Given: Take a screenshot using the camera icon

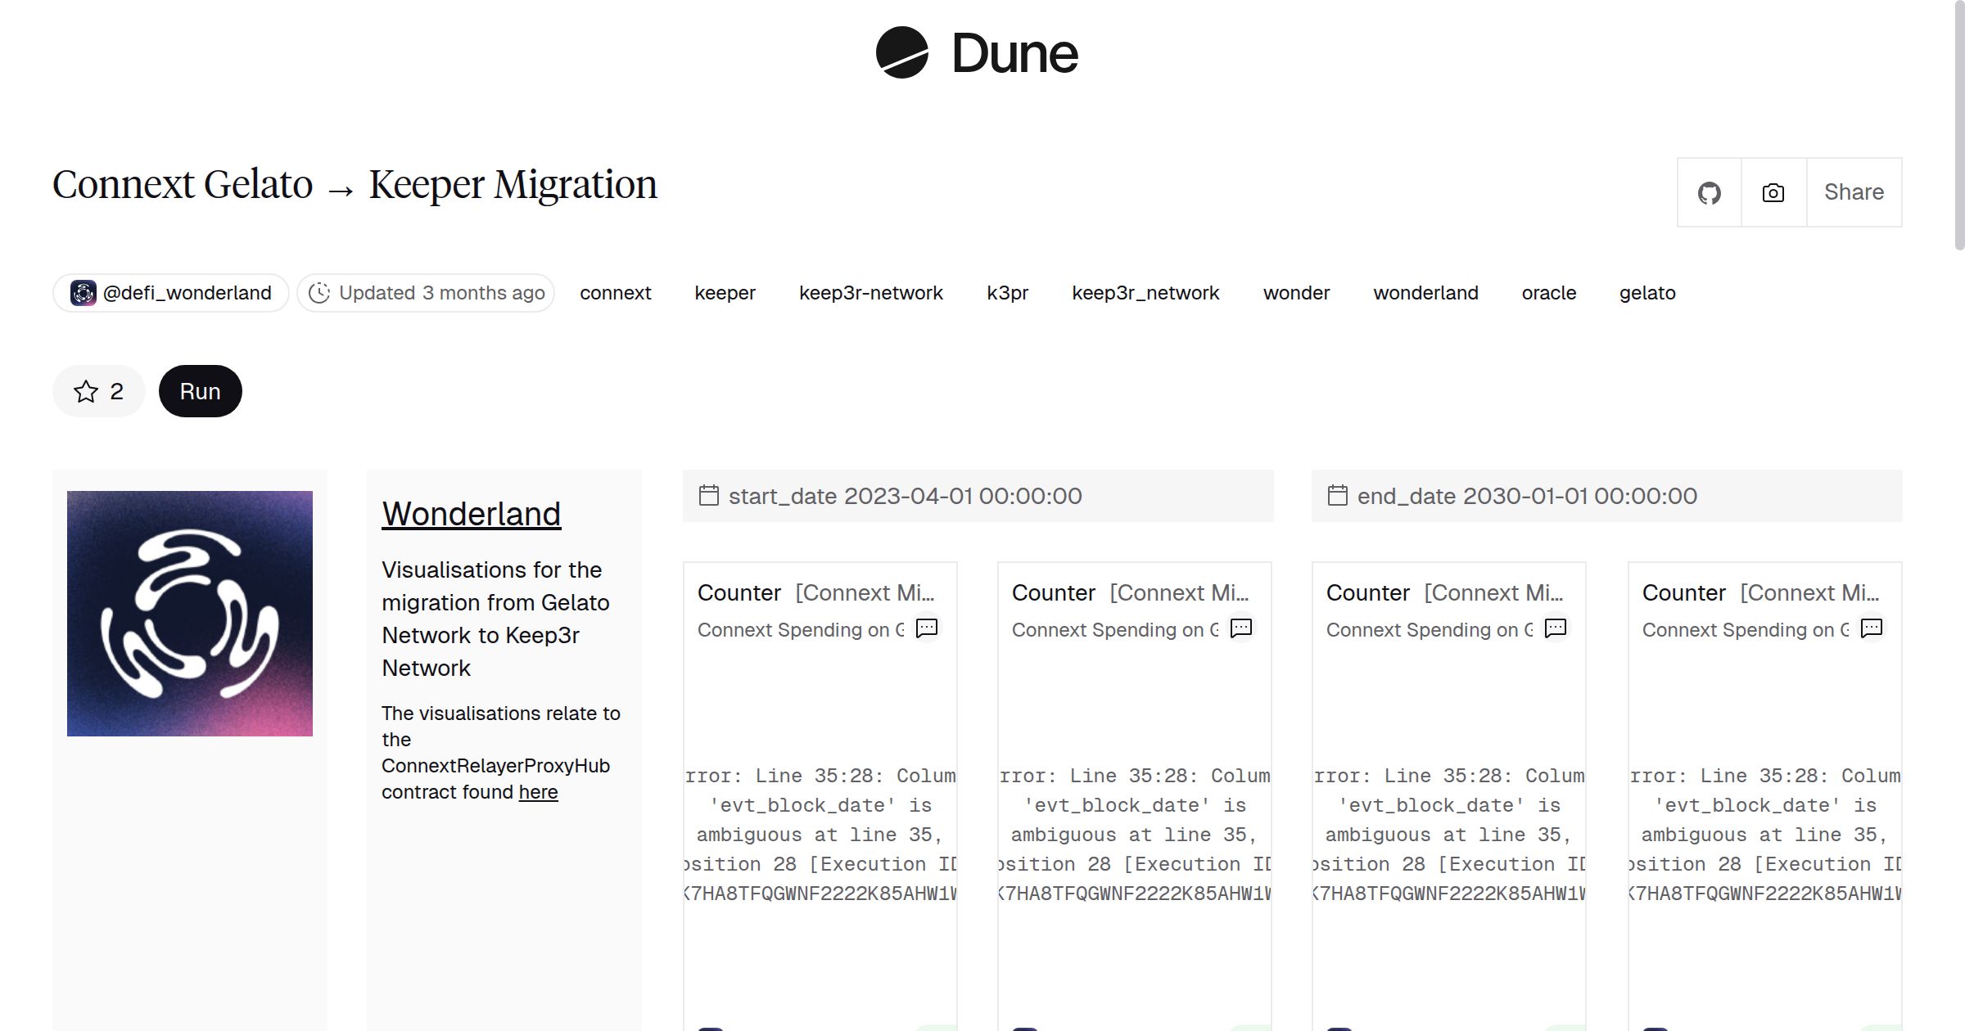Looking at the screenshot, I should pyautogui.click(x=1772, y=192).
